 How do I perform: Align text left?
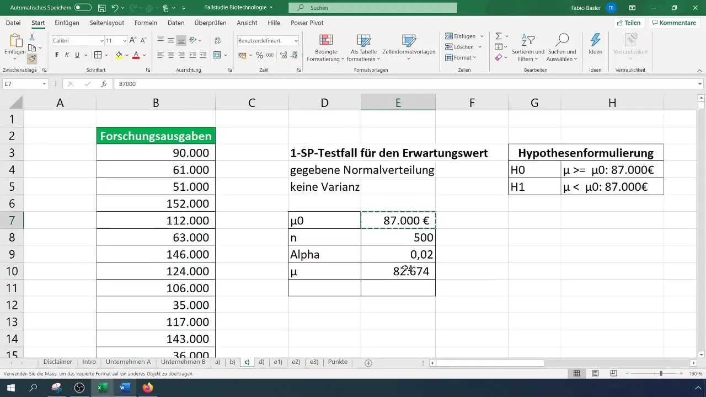click(x=161, y=55)
